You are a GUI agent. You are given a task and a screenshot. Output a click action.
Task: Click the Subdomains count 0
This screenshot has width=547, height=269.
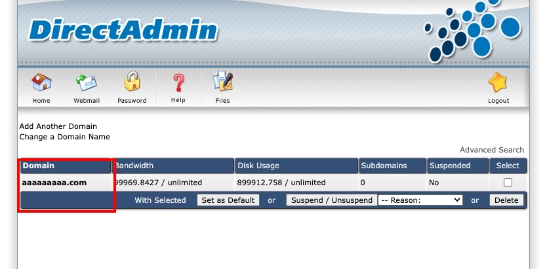[363, 183]
